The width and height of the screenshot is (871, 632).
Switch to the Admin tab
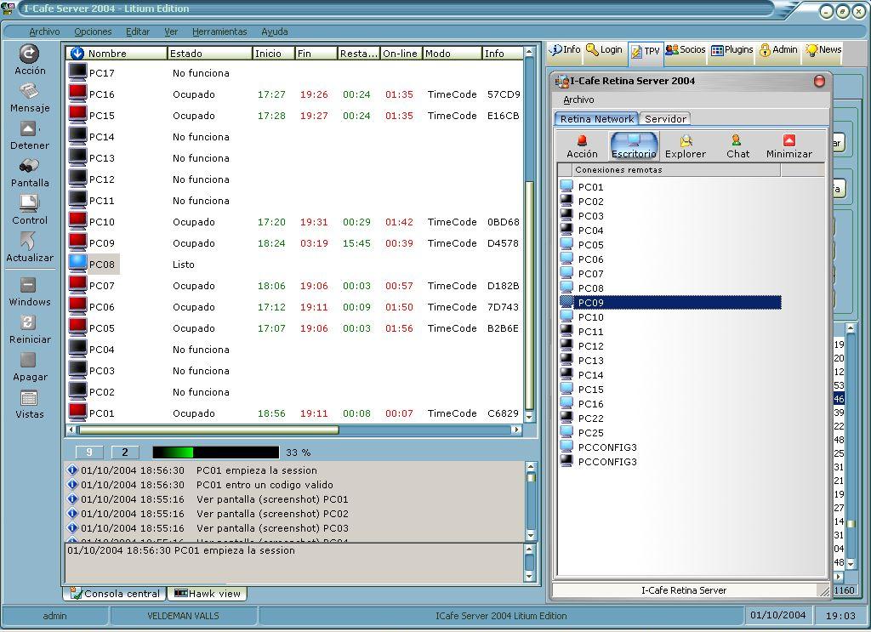[x=779, y=49]
